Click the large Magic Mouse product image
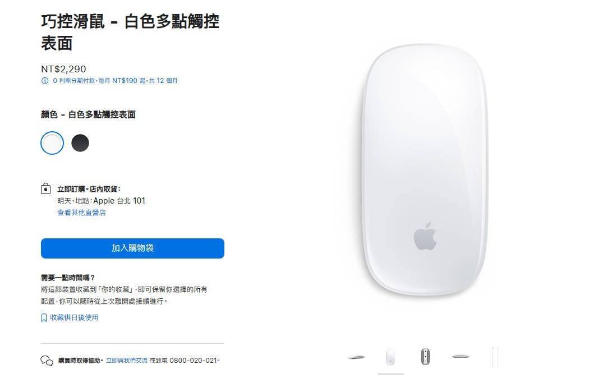This screenshot has height=392, width=589. pos(425,170)
